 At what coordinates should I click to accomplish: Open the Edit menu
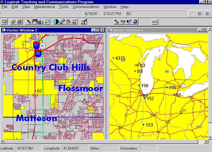pyautogui.click(x=15, y=7)
